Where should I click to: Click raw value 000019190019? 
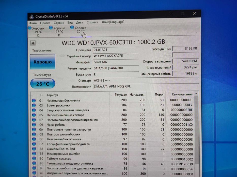click(182, 164)
